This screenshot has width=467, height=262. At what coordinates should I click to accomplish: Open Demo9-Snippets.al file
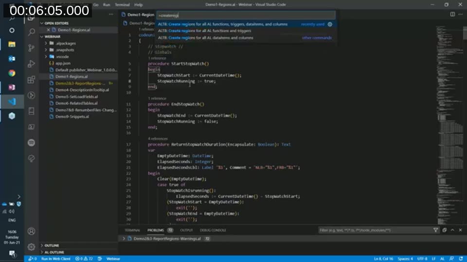pos(72,116)
